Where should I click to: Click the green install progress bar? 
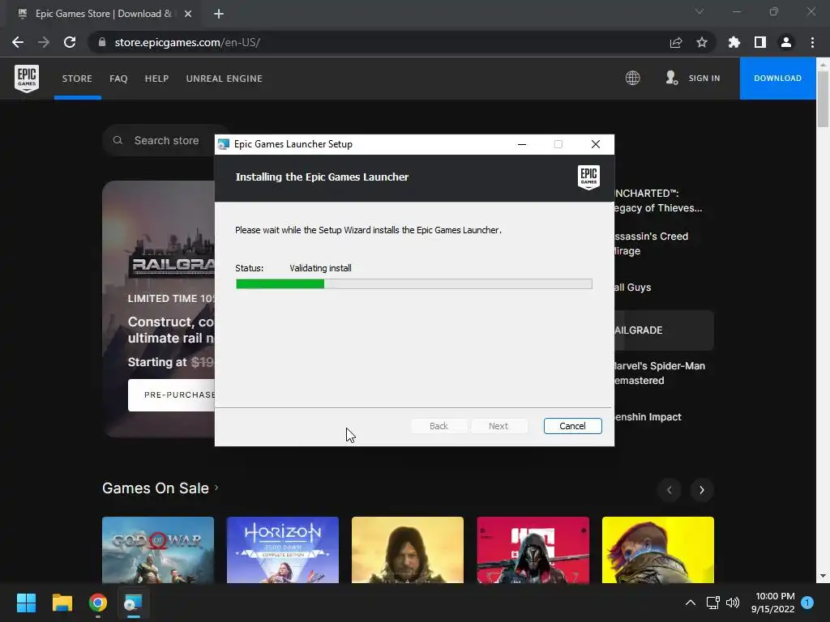[x=280, y=284]
